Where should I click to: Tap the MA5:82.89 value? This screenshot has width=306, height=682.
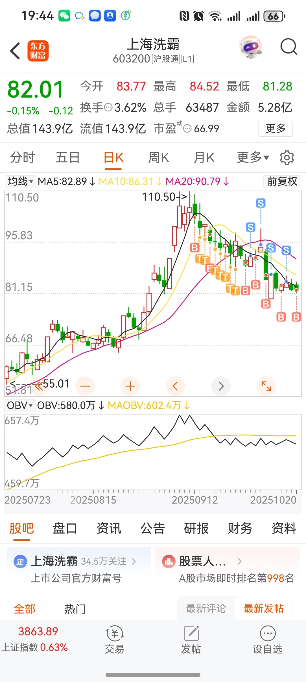[x=67, y=181]
